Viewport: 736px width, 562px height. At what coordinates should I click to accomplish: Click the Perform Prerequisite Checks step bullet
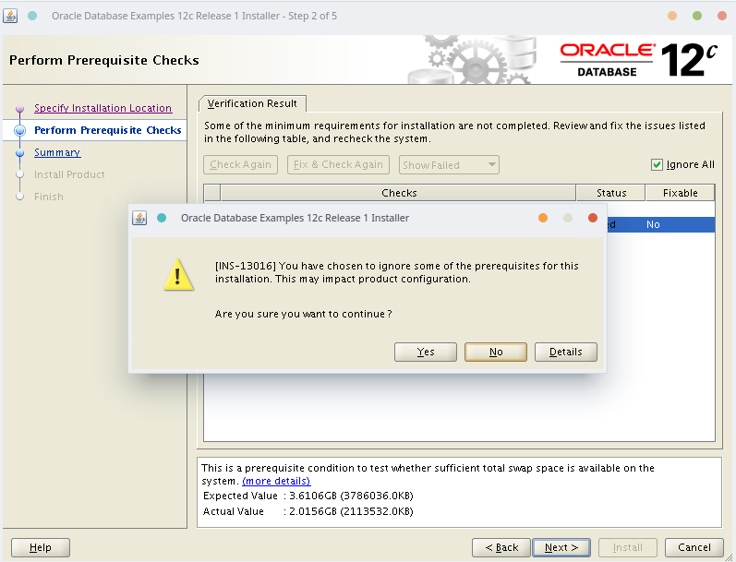click(x=19, y=130)
